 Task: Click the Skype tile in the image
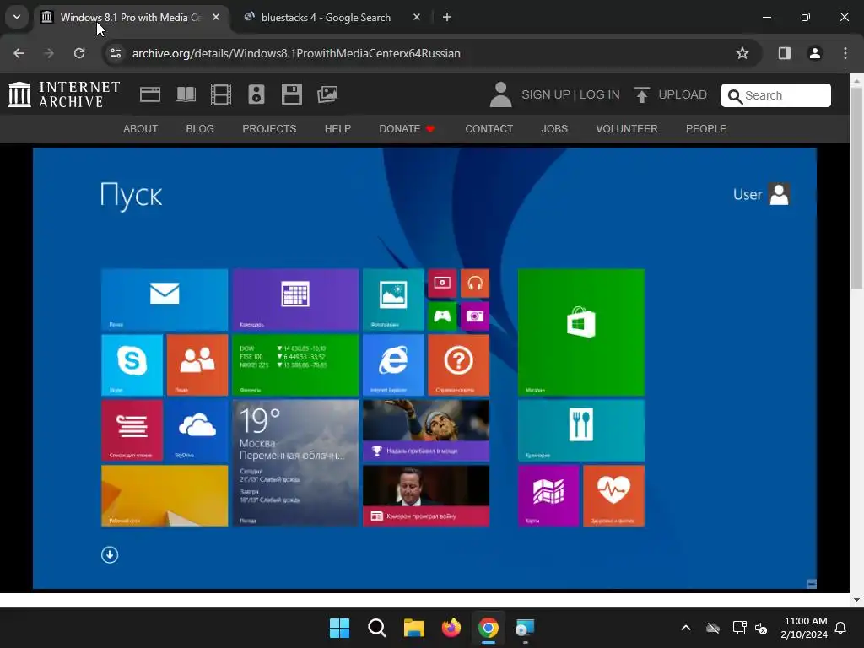tap(132, 364)
